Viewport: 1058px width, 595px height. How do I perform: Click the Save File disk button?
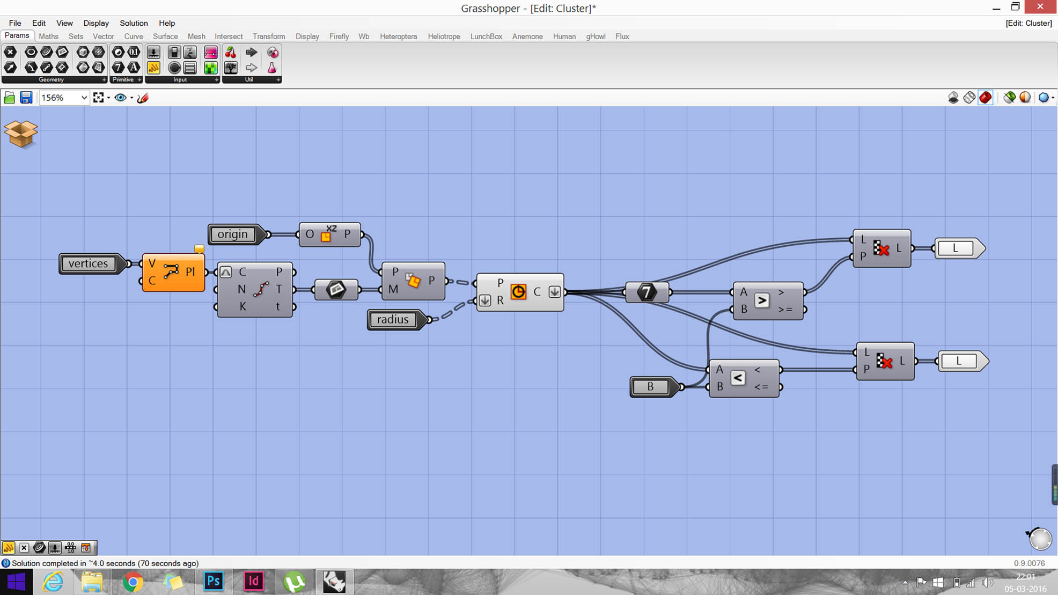click(x=25, y=97)
